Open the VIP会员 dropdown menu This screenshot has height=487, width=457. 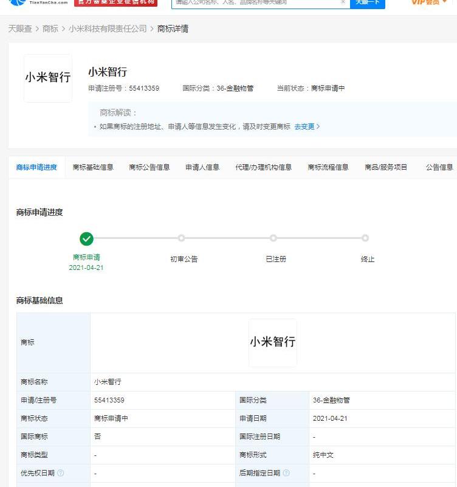point(429,2)
